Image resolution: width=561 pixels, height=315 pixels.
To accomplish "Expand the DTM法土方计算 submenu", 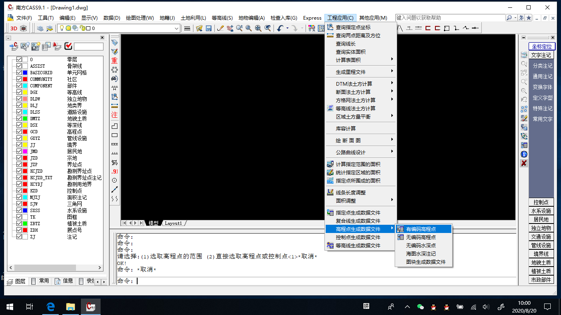I will [361, 84].
